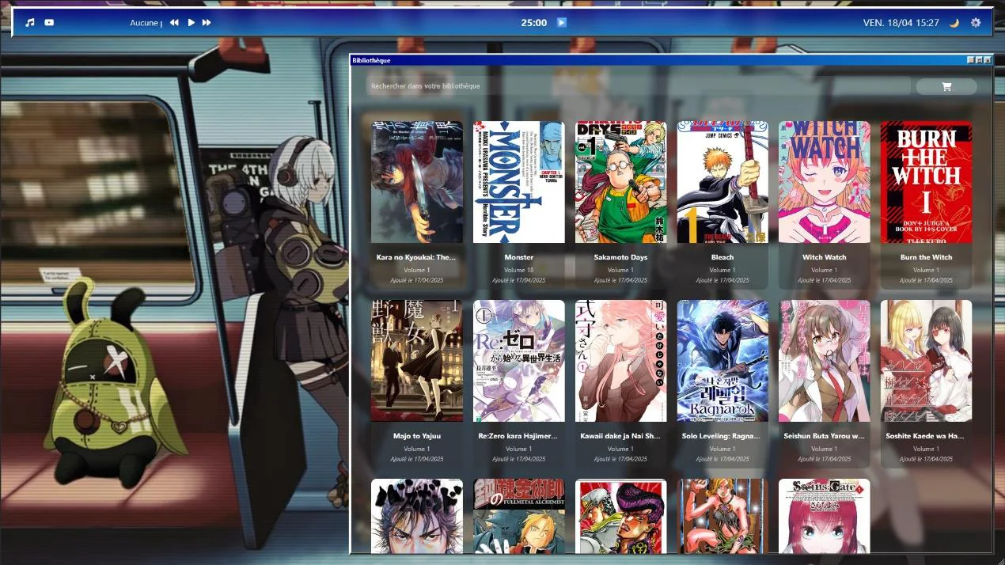Click the 25:00 timer display

pyautogui.click(x=534, y=23)
